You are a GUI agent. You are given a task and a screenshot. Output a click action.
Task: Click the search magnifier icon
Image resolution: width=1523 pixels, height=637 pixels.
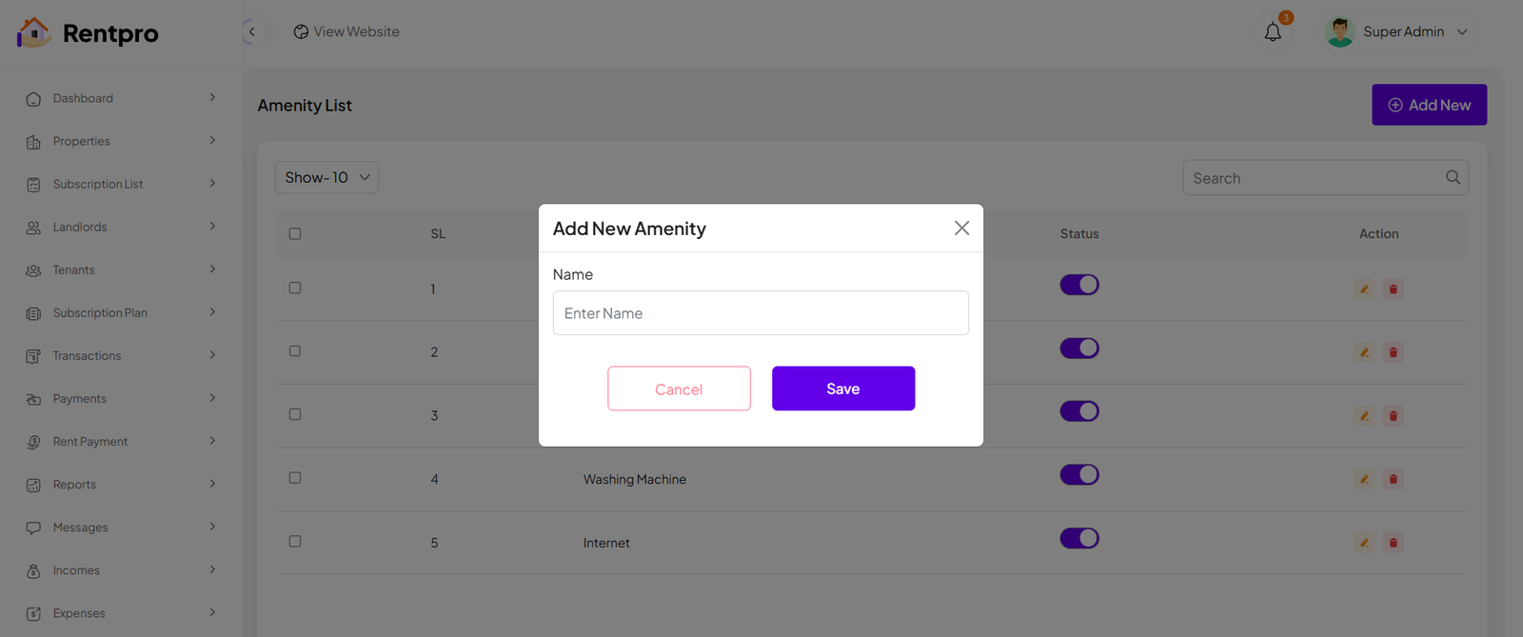(x=1453, y=177)
